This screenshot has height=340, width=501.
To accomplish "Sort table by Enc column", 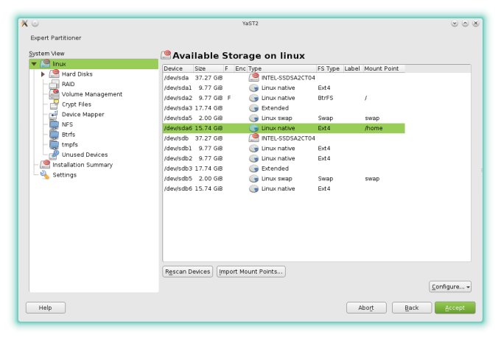I will point(240,68).
